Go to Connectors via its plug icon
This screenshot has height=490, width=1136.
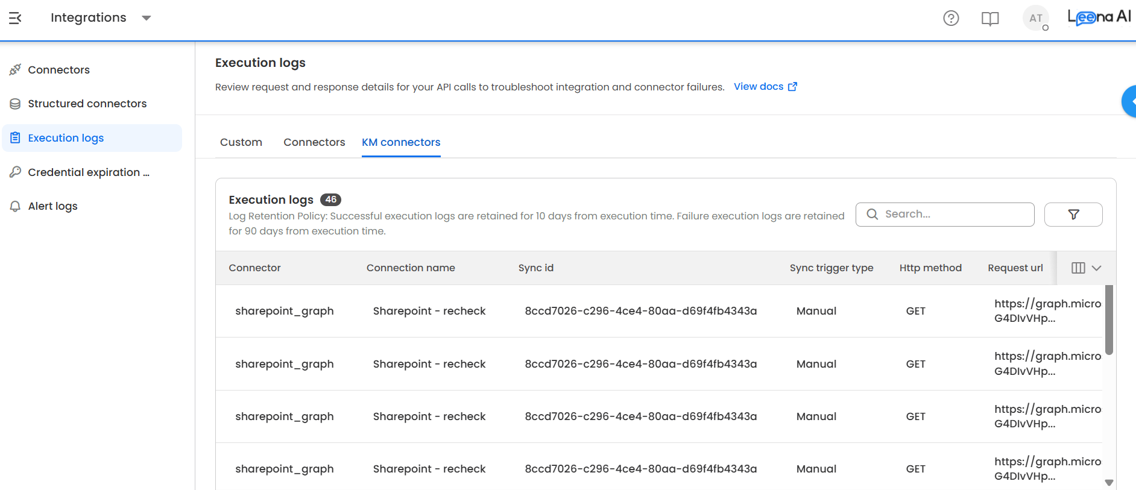[15, 70]
